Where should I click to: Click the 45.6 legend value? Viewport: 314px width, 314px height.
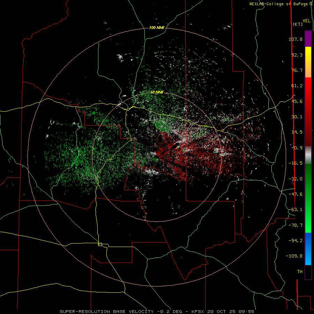pyautogui.click(x=297, y=101)
